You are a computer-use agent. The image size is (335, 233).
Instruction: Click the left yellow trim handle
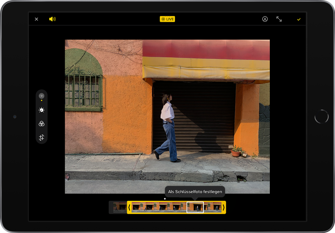129,207
